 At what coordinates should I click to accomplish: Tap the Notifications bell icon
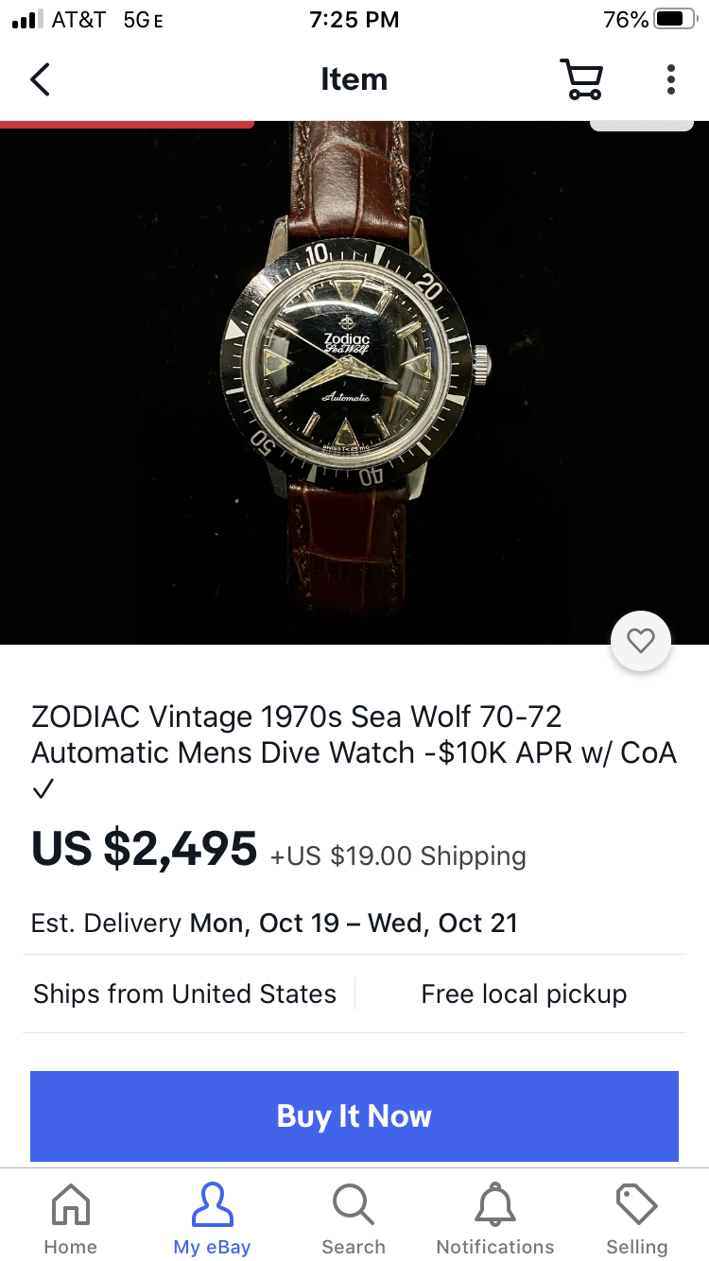[x=495, y=1205]
